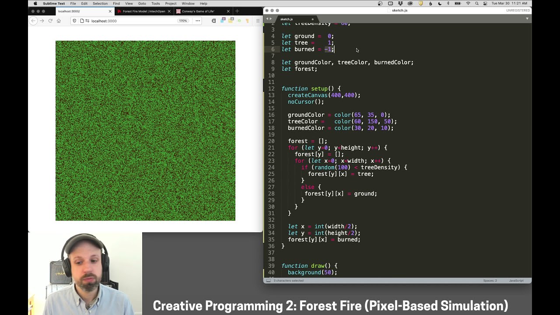Click the date and time in menu bar
Screen dimensions: 560x315
tap(509, 3)
